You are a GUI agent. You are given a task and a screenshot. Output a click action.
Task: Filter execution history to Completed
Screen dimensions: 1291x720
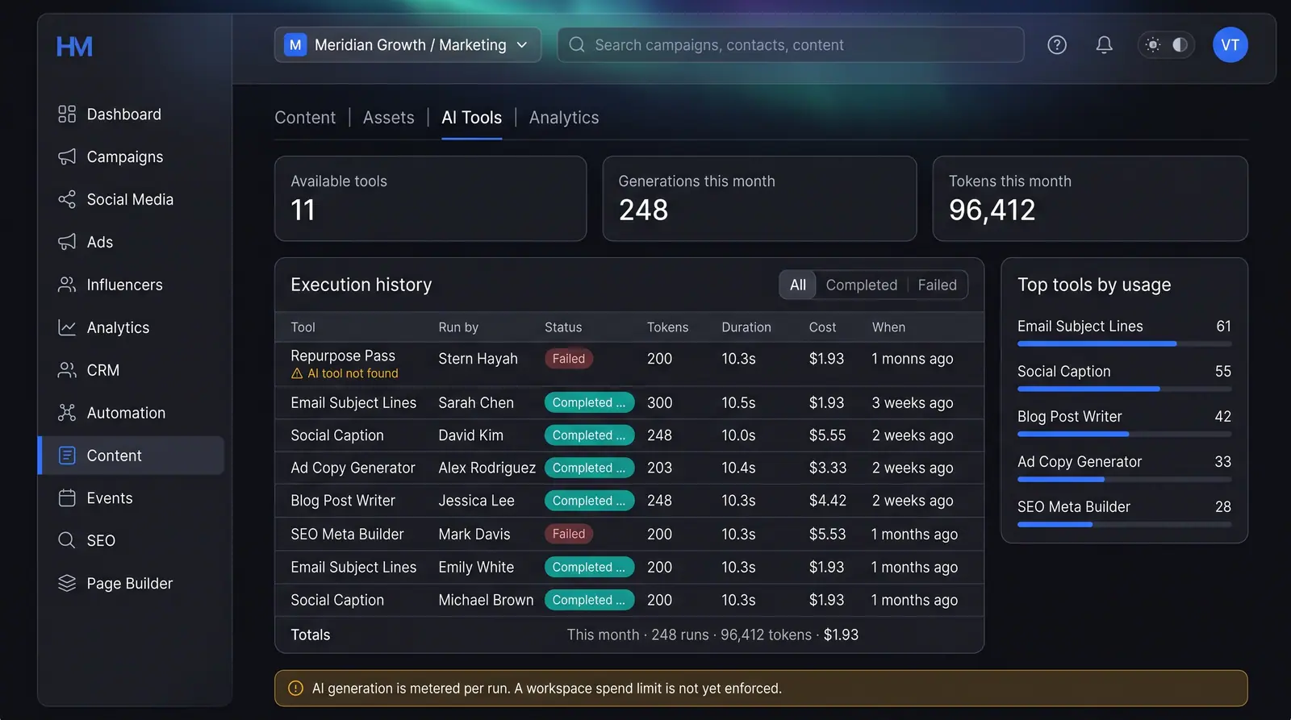point(861,285)
